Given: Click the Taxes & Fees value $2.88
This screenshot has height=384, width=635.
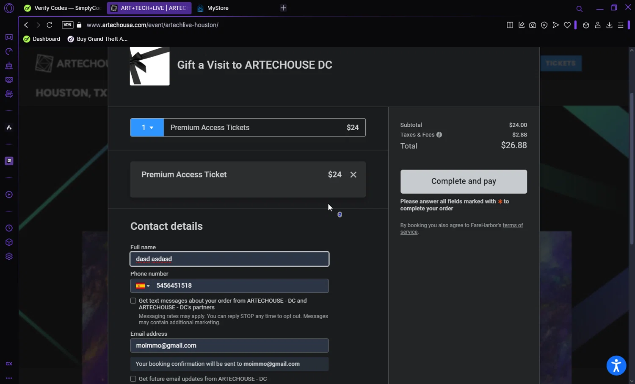Looking at the screenshot, I should [519, 135].
